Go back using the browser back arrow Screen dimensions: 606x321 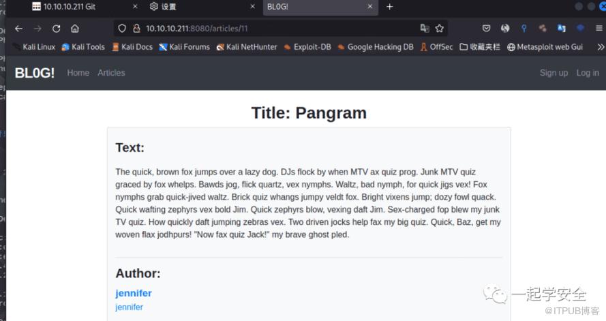[x=18, y=29]
